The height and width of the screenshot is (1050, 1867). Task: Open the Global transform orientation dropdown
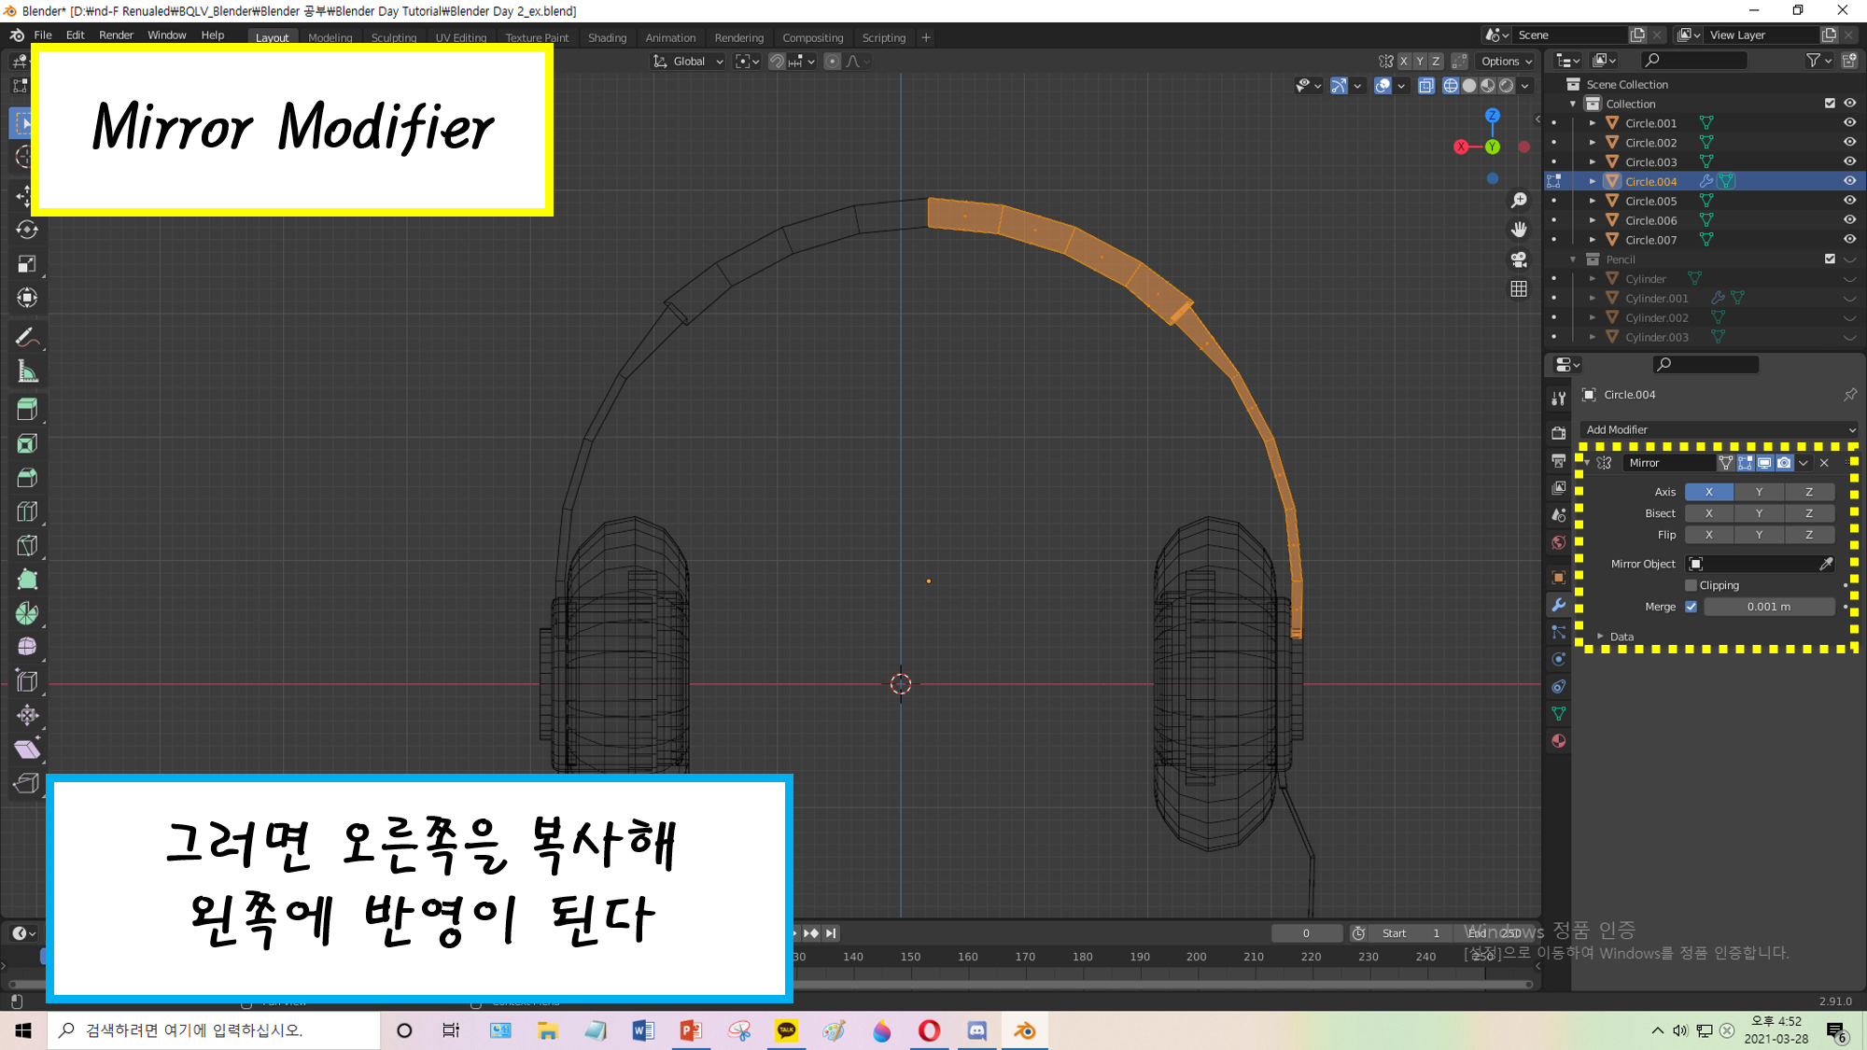pyautogui.click(x=689, y=62)
